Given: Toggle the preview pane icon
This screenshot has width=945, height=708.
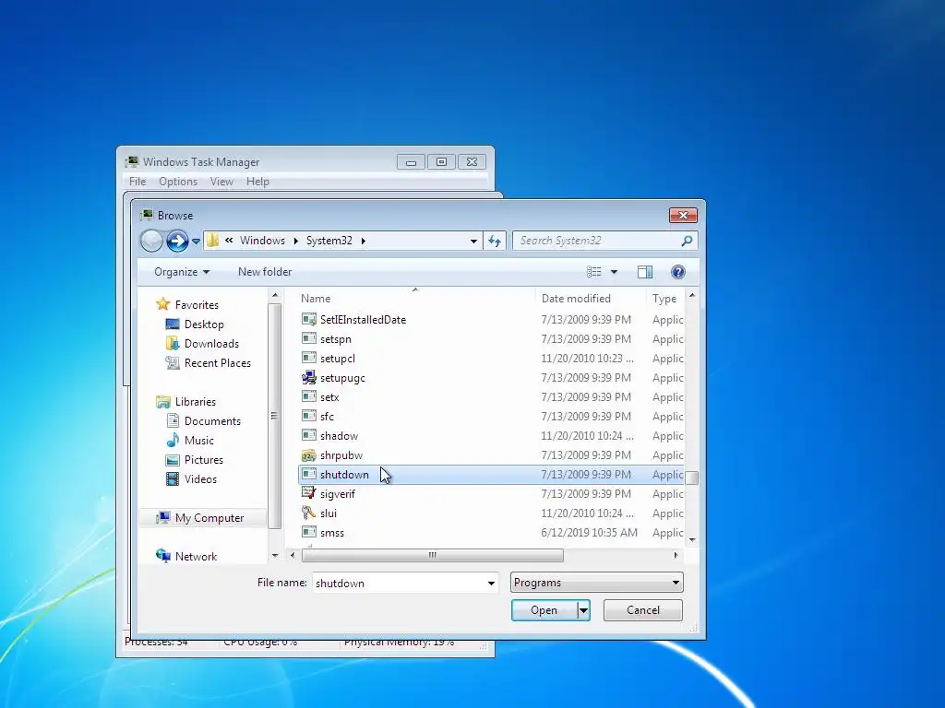Looking at the screenshot, I should point(645,272).
